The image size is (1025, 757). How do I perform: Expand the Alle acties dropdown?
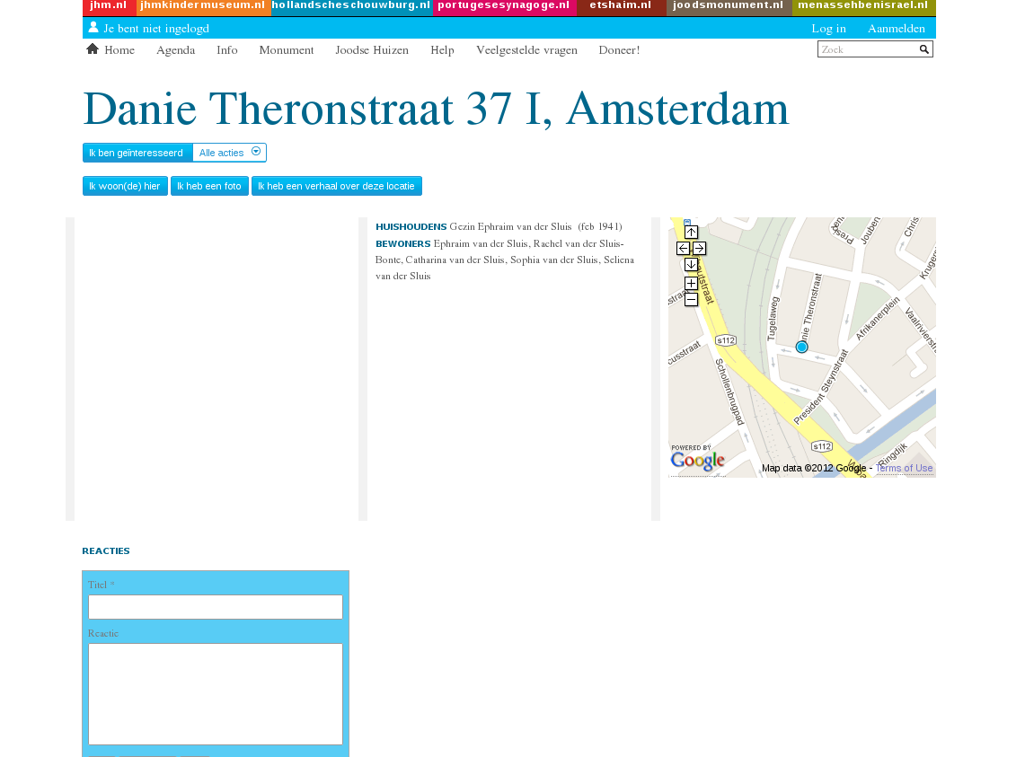coord(229,153)
